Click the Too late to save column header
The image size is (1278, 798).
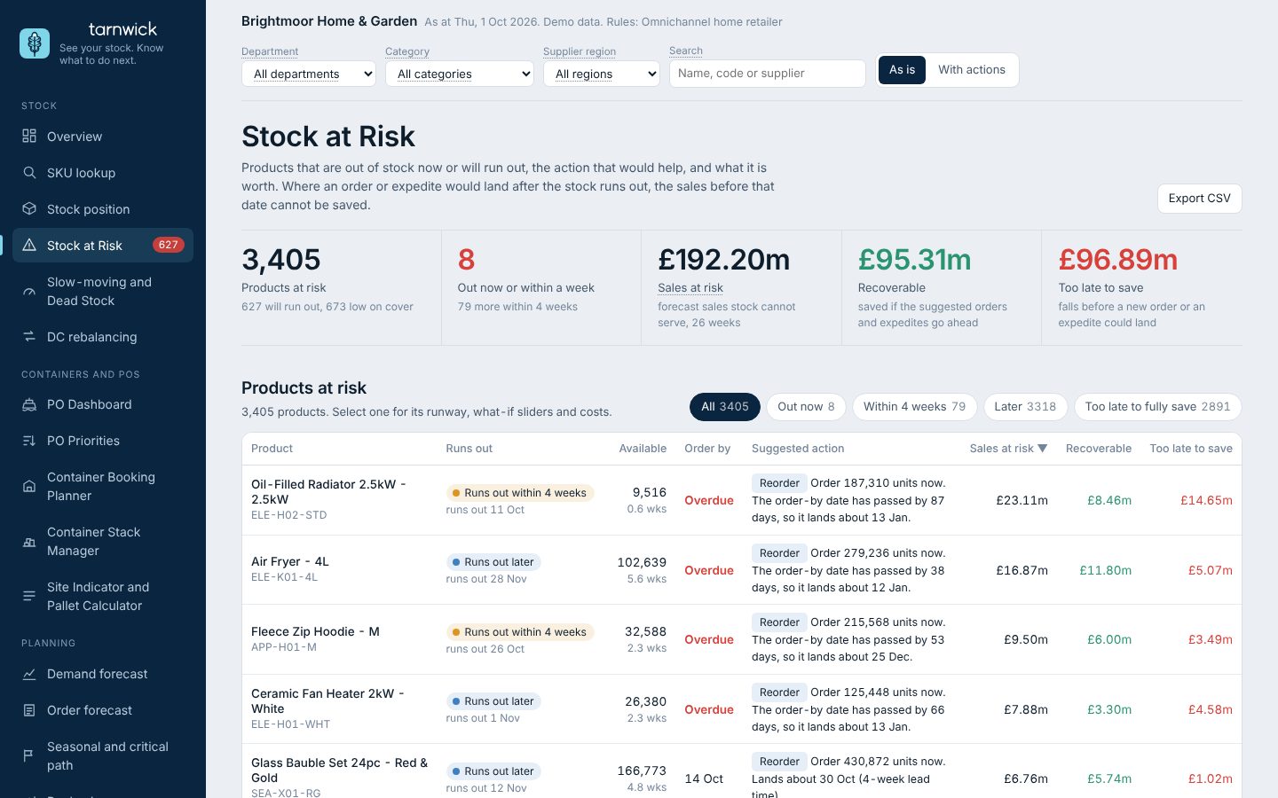tap(1191, 449)
